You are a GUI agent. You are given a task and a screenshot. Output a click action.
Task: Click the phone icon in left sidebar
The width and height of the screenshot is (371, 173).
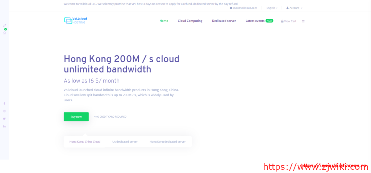(x=4, y=25)
